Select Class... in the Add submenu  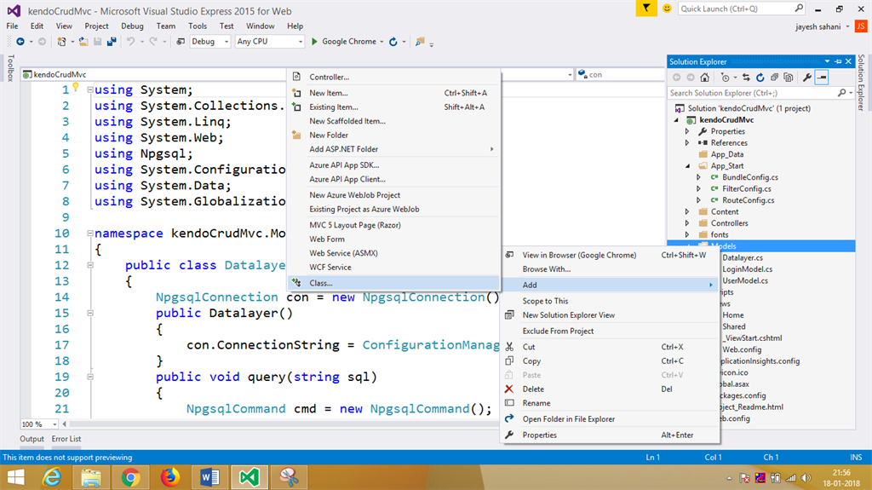click(x=321, y=283)
